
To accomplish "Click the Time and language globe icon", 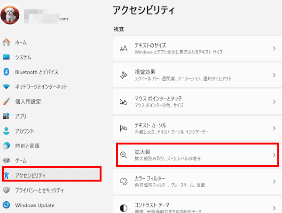I will coord(6,145).
